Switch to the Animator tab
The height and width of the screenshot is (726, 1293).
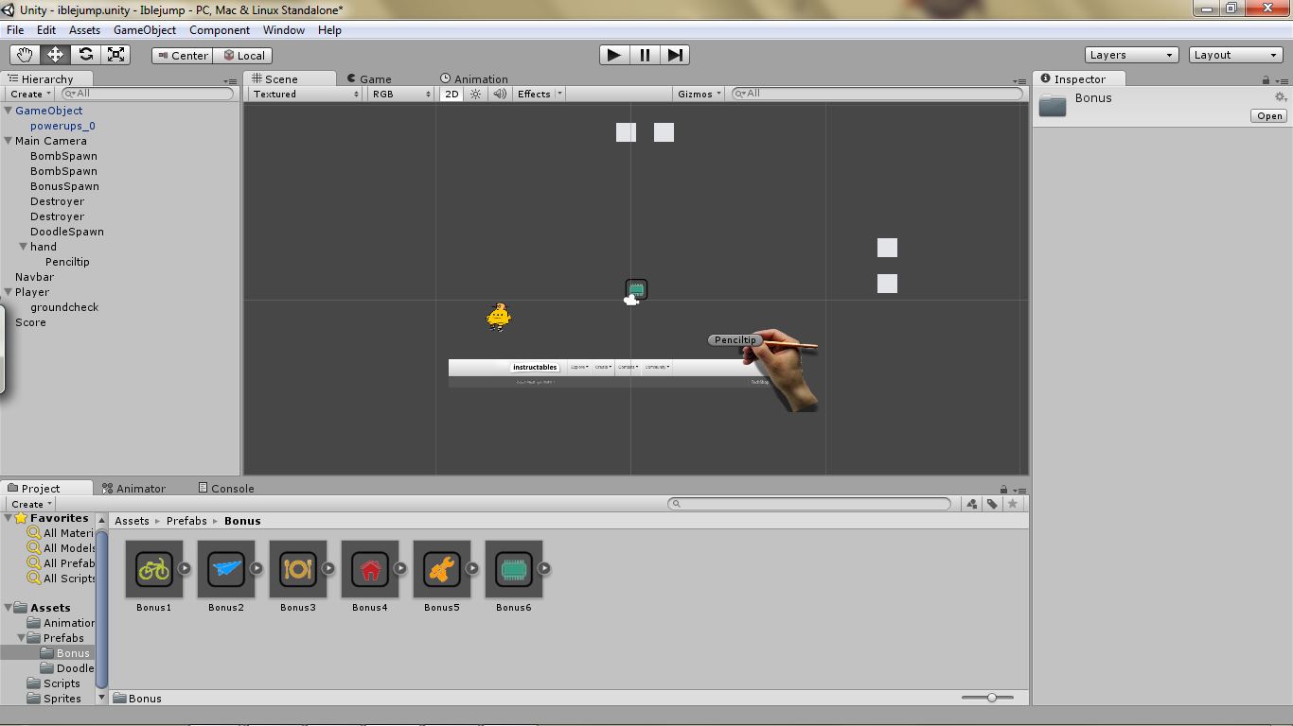(x=133, y=489)
